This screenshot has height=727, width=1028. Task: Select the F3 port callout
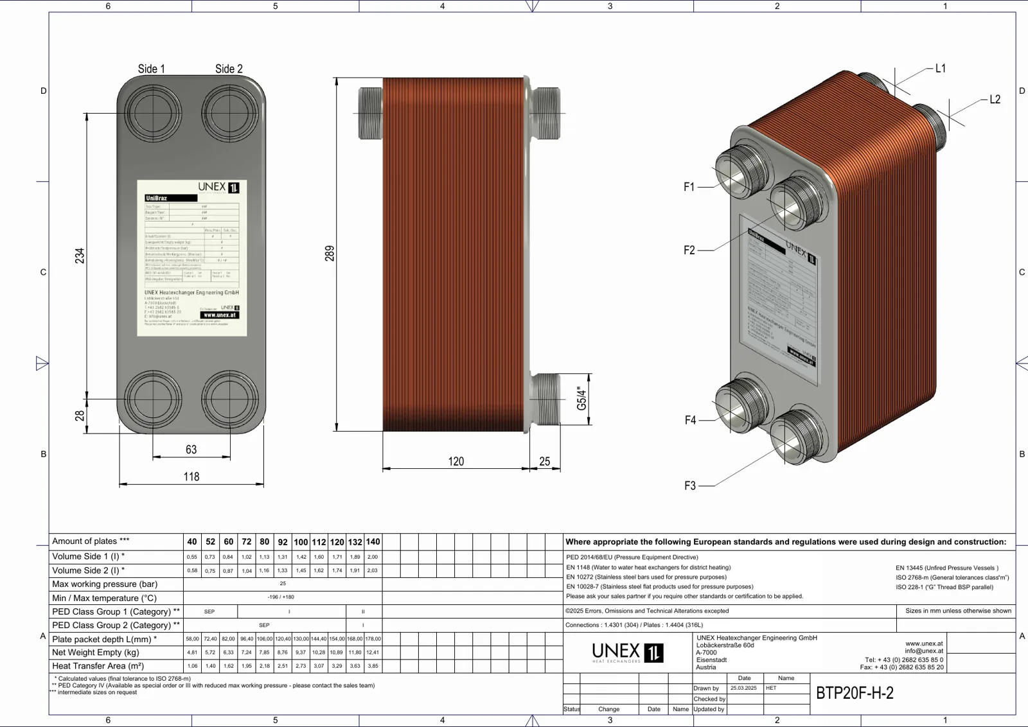[690, 486]
